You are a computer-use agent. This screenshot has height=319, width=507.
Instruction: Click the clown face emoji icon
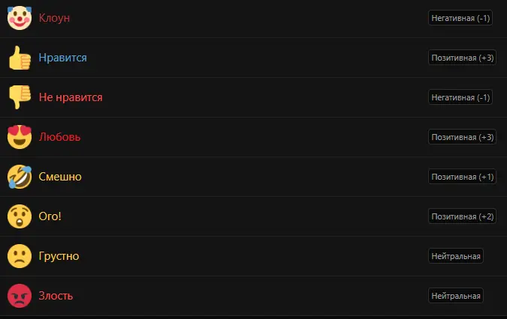click(19, 18)
